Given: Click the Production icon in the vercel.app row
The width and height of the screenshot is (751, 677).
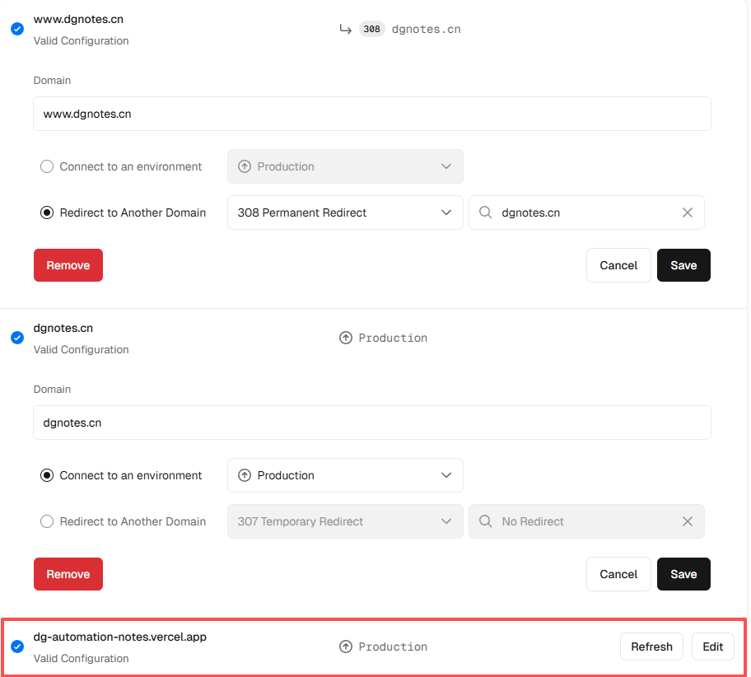Looking at the screenshot, I should (x=346, y=647).
